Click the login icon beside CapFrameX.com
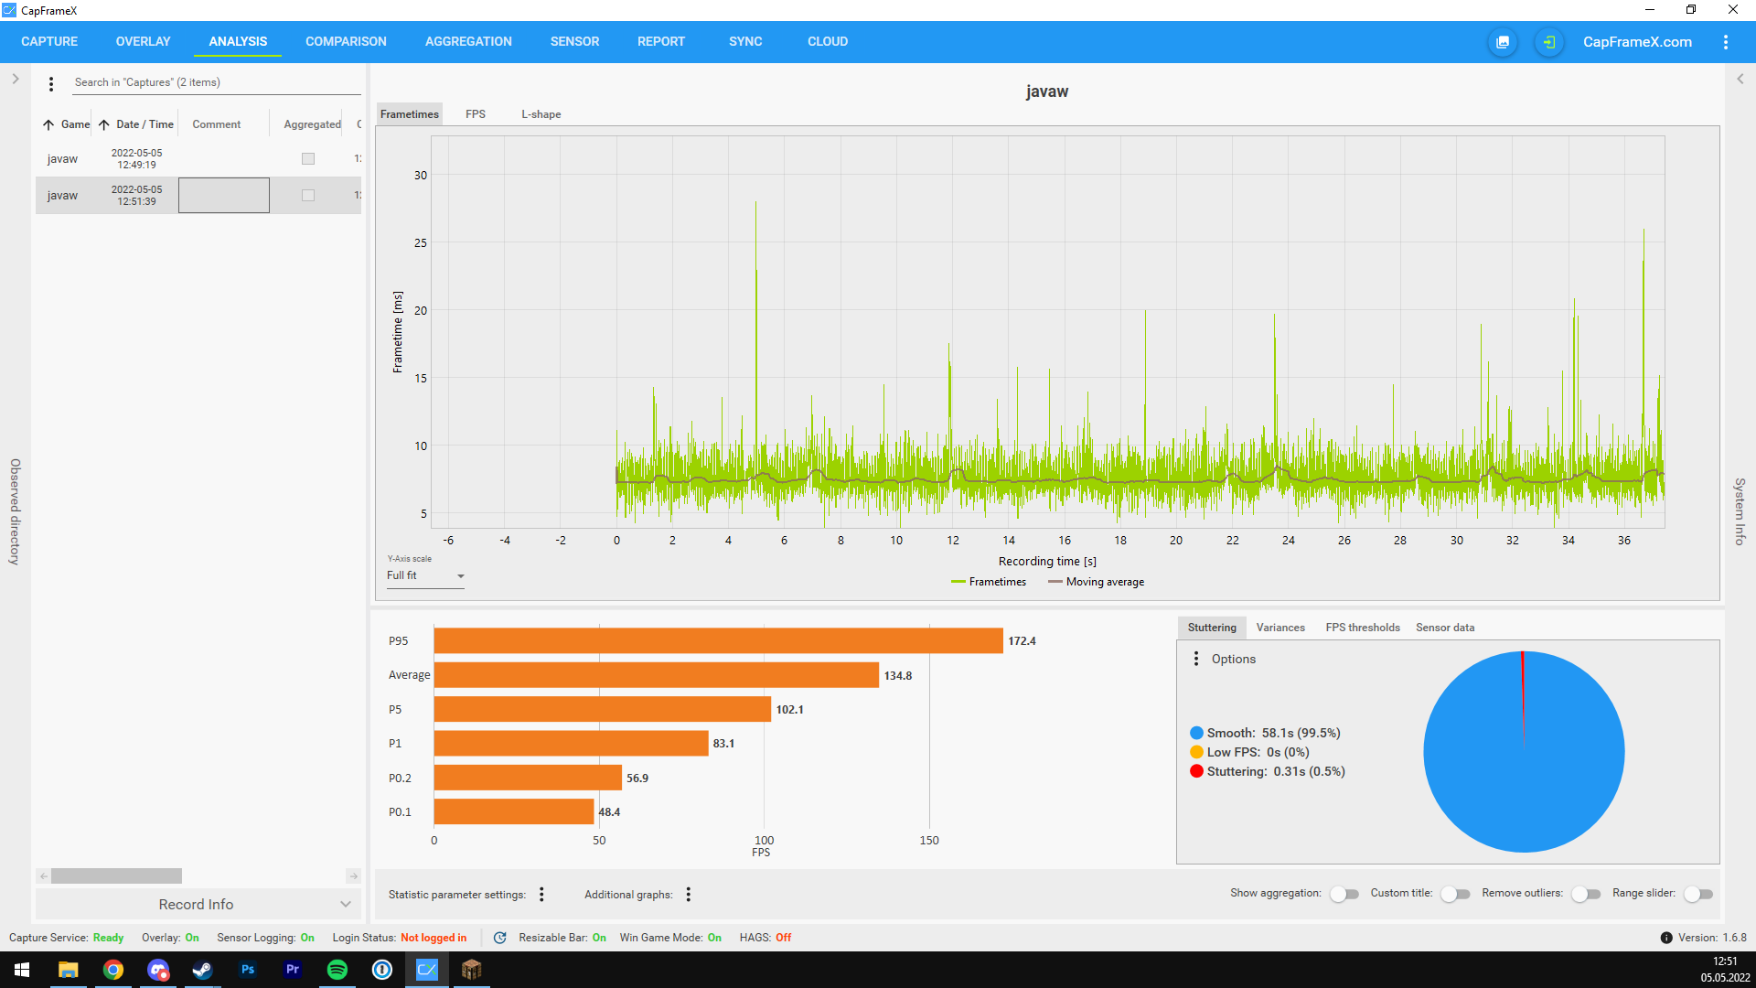The height and width of the screenshot is (988, 1756). [x=1549, y=42]
